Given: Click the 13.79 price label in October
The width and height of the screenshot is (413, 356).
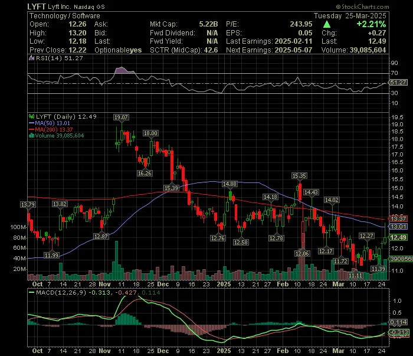Looking at the screenshot, I should 28,204.
